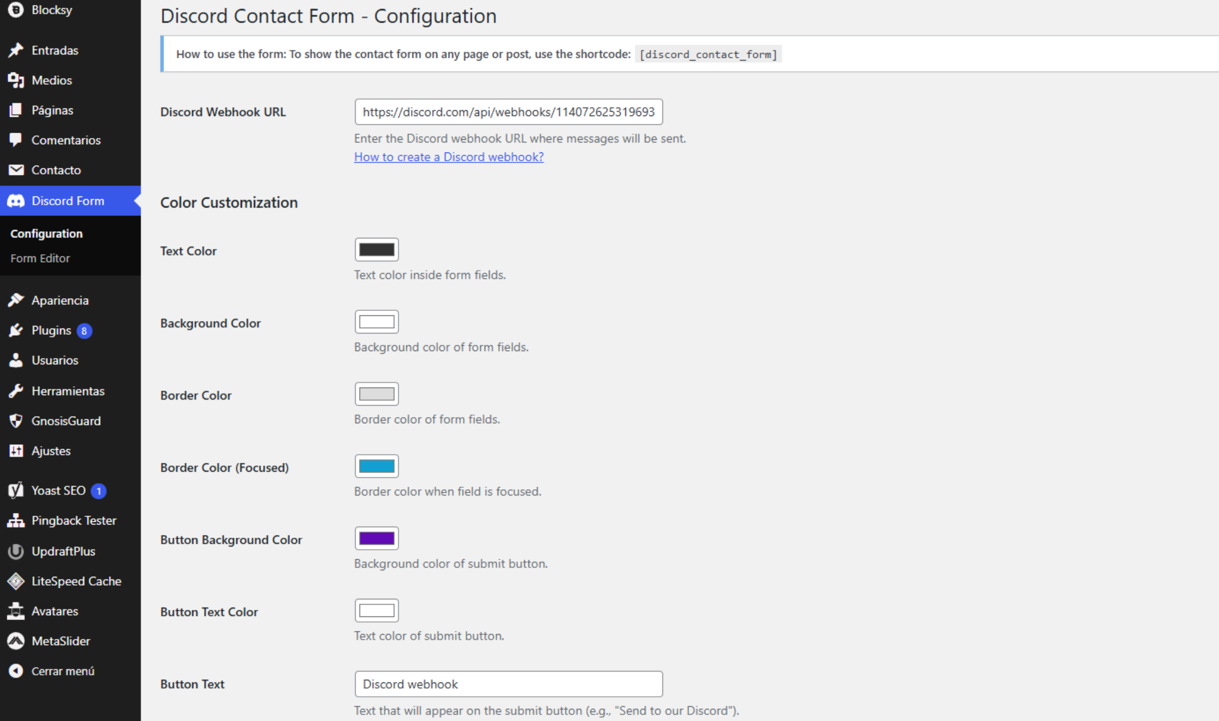The width and height of the screenshot is (1219, 721).
Task: Click the Blocksy sidebar icon
Action: [16, 10]
